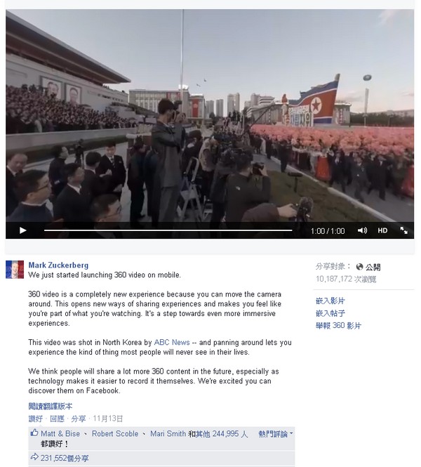421x467 pixels.
Task: Open 閱讀翻譯版本 translation link
Action: (51, 406)
